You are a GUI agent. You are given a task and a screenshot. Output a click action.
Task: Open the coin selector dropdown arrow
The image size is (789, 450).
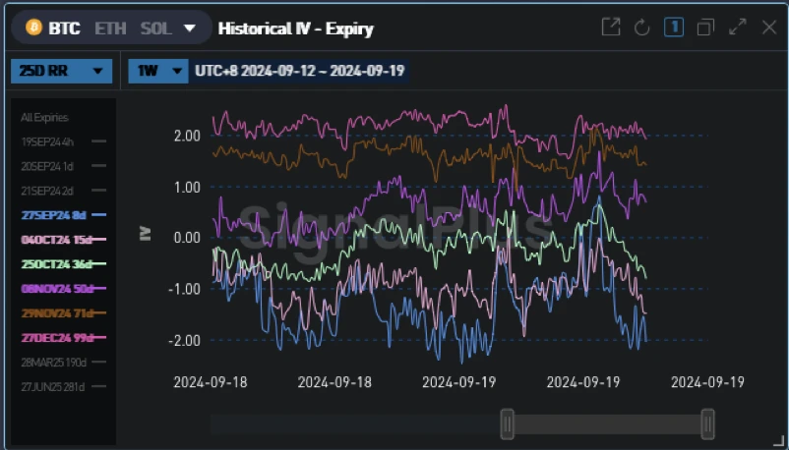pos(190,28)
